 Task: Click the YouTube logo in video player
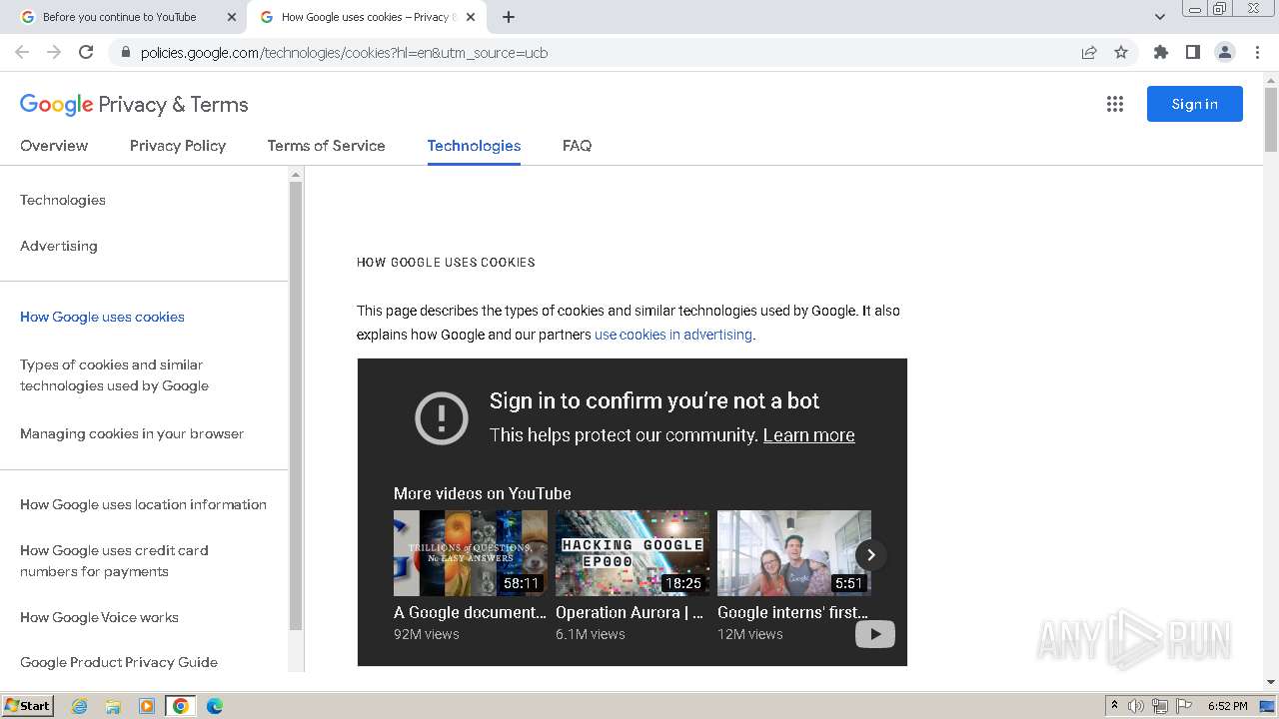pos(875,634)
